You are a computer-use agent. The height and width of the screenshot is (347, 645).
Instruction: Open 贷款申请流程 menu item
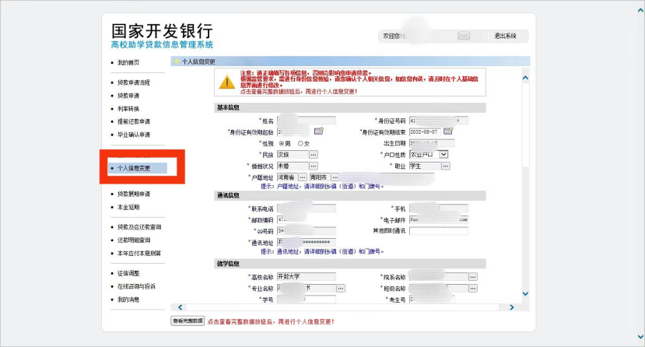pyautogui.click(x=134, y=82)
